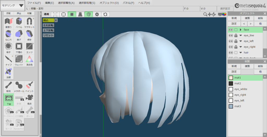Select the 視点 camera view tool
The image size is (267, 137).
pos(29,99)
